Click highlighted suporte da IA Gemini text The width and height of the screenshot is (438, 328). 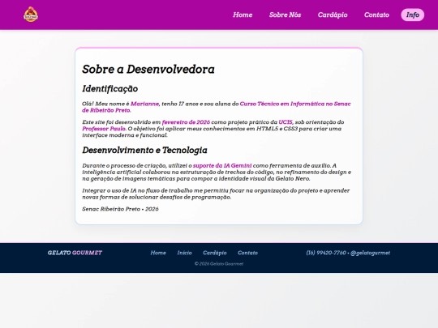[x=222, y=166]
